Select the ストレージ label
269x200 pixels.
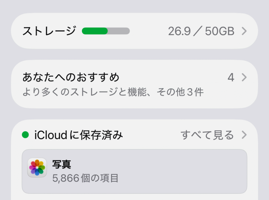[49, 31]
